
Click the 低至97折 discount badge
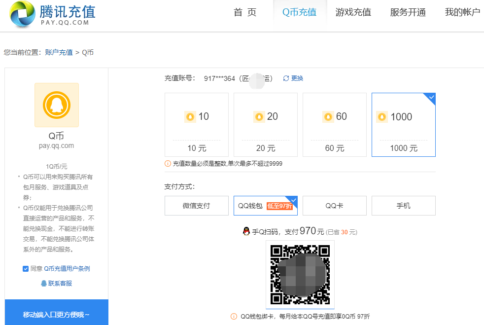point(279,206)
